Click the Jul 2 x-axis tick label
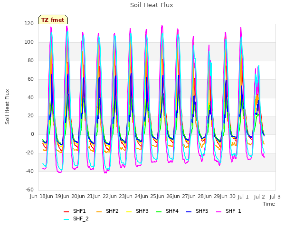Viewport: 304px width, 228px height. pos(259,197)
